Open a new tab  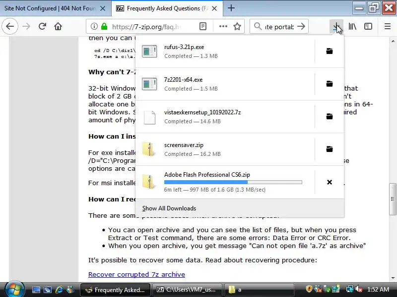(231, 8)
